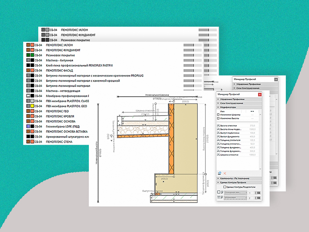Click the Высота стены подвала value field
309x232 pixels.
(253, 129)
